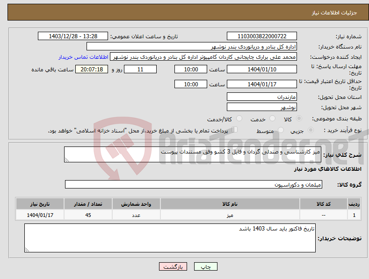The width and height of the screenshot is (369, 279).
Task: Click the شماره نیاز label
Action: coord(348,36)
